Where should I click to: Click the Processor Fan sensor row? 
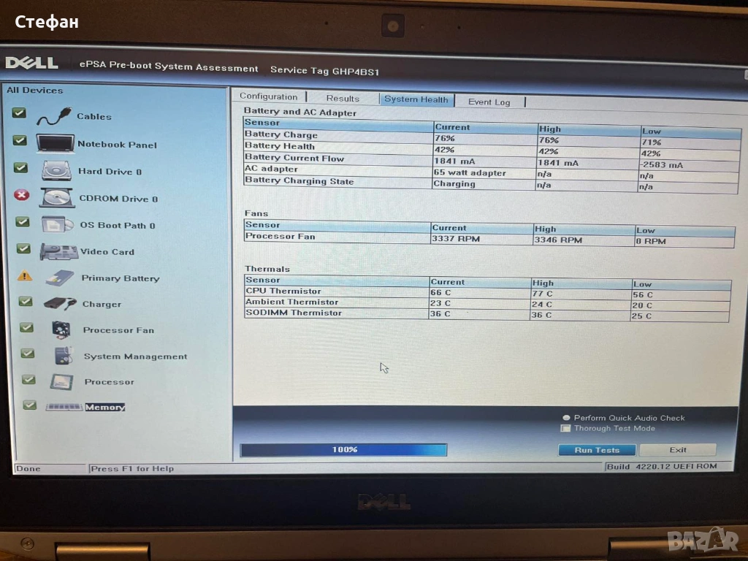click(x=489, y=239)
